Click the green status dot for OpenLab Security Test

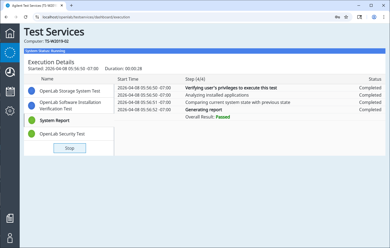click(x=32, y=134)
